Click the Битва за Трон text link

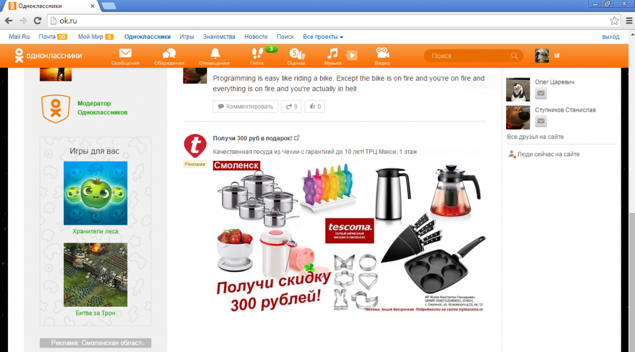click(x=95, y=313)
